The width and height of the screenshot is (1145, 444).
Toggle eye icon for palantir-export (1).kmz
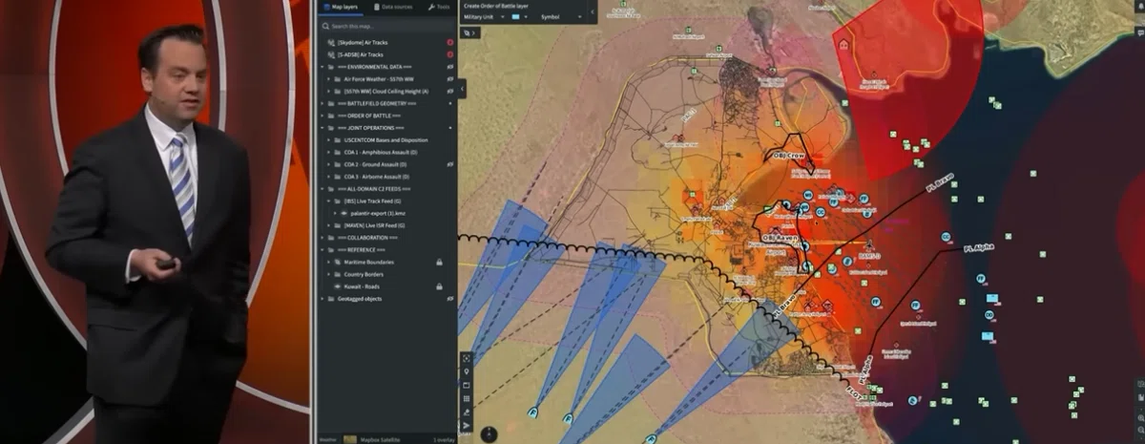point(345,213)
